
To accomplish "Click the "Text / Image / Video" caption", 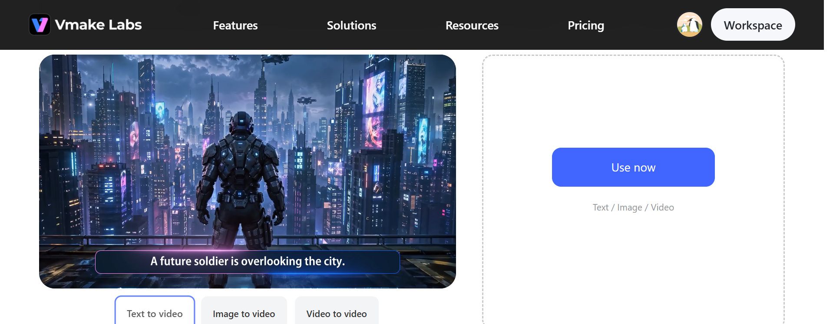I will click(633, 207).
